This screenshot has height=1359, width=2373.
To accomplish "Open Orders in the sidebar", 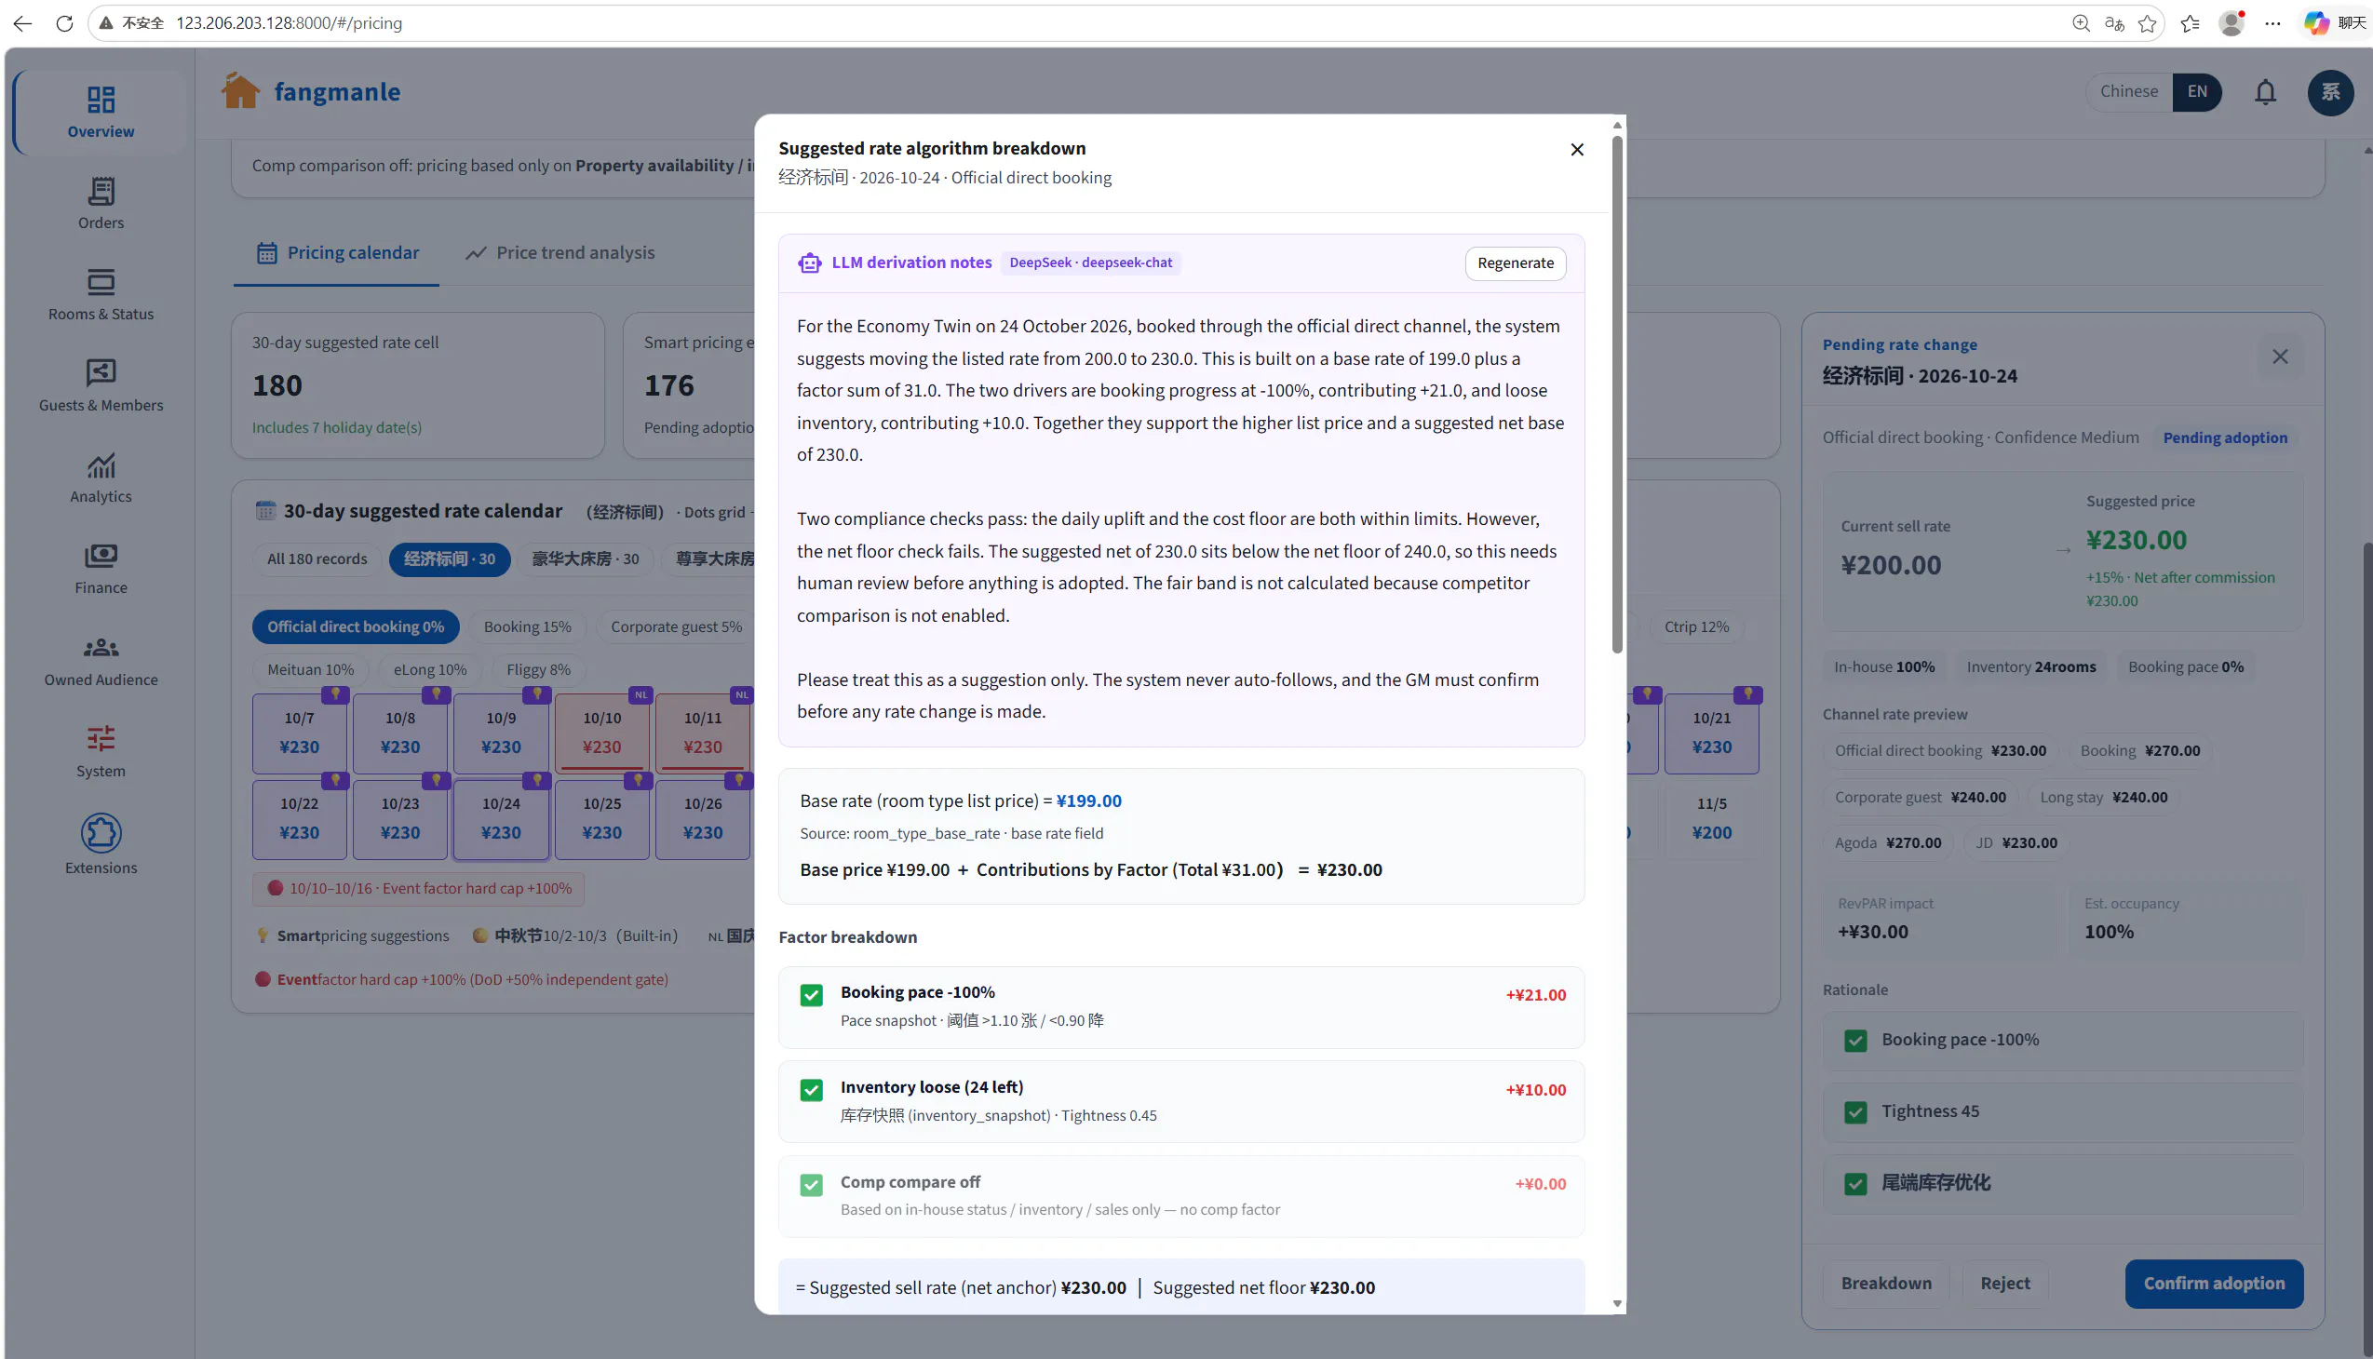I will coord(100,204).
